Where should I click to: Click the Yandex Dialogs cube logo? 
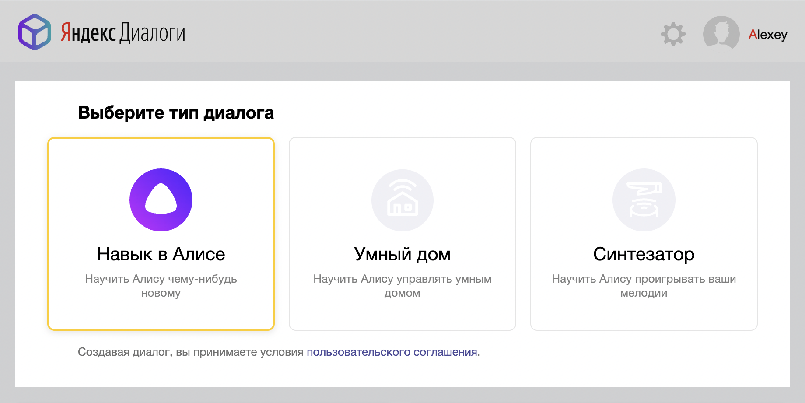[35, 32]
